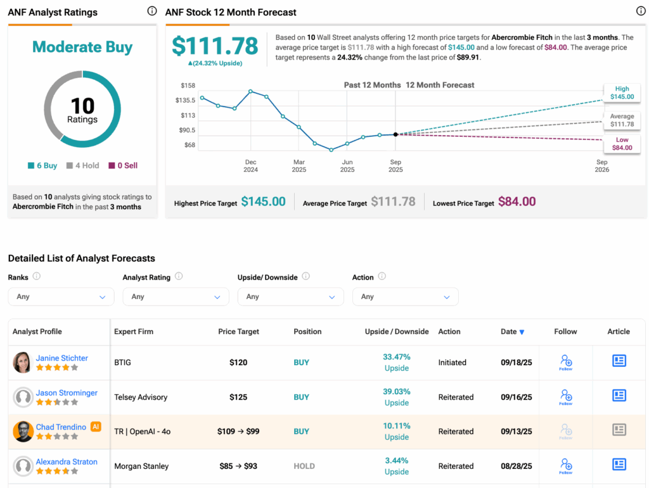Screen dimensions: 649x488
Task: Open the Analyst Rating filter dropdown
Action: (176, 297)
